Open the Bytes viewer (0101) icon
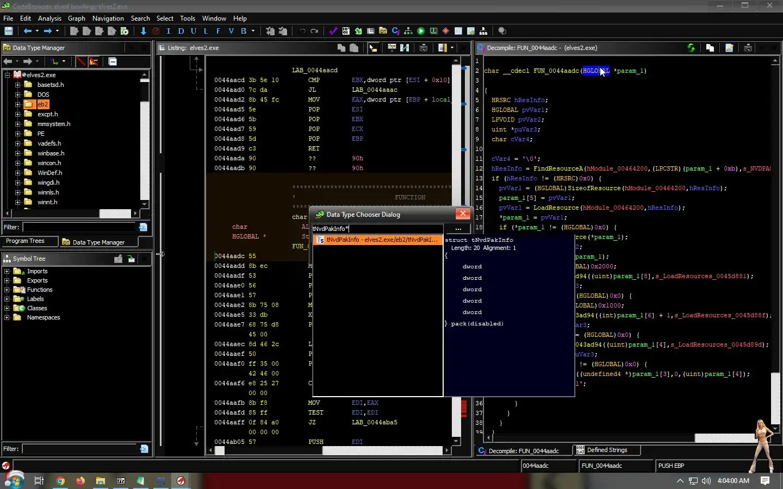The image size is (783, 489). tap(346, 31)
